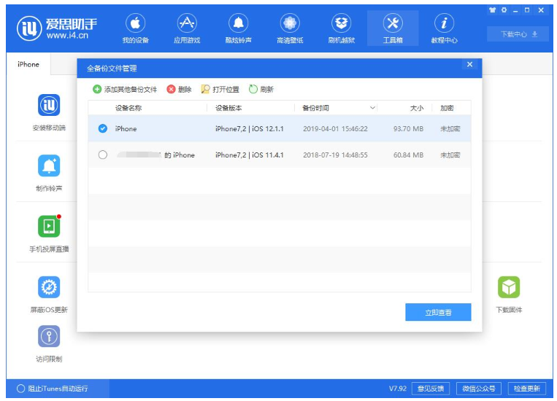Open 刷机越狱 flash and jailbreak section

(x=341, y=28)
